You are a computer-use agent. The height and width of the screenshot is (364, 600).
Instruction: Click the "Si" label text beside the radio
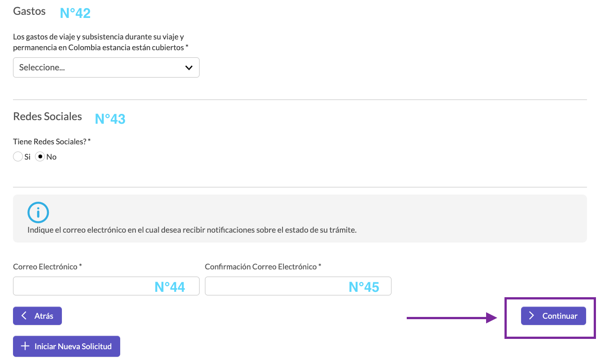[27, 157]
